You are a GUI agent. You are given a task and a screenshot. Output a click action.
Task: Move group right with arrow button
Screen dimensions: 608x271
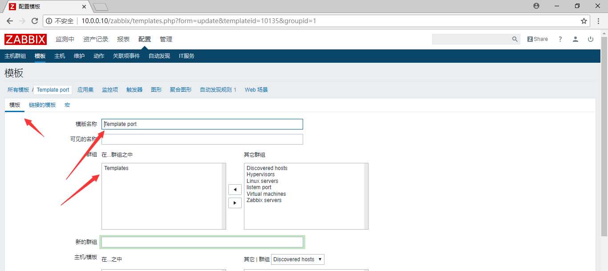point(235,203)
